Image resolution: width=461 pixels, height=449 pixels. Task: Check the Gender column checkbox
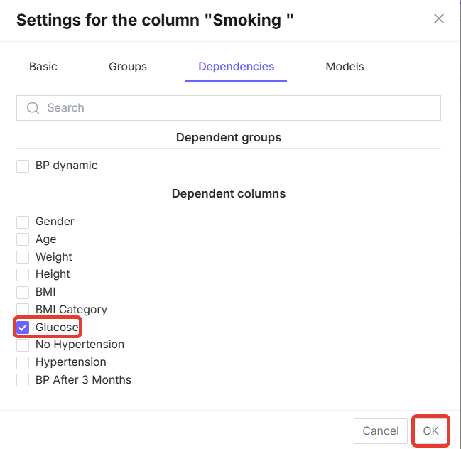pyautogui.click(x=23, y=222)
